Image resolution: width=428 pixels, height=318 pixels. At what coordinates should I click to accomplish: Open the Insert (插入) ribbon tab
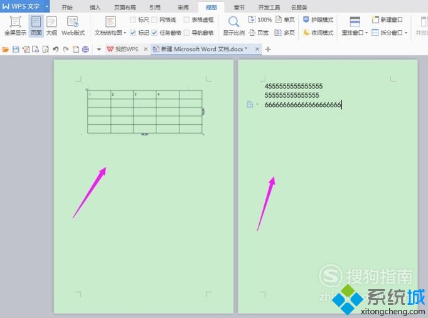pos(95,8)
